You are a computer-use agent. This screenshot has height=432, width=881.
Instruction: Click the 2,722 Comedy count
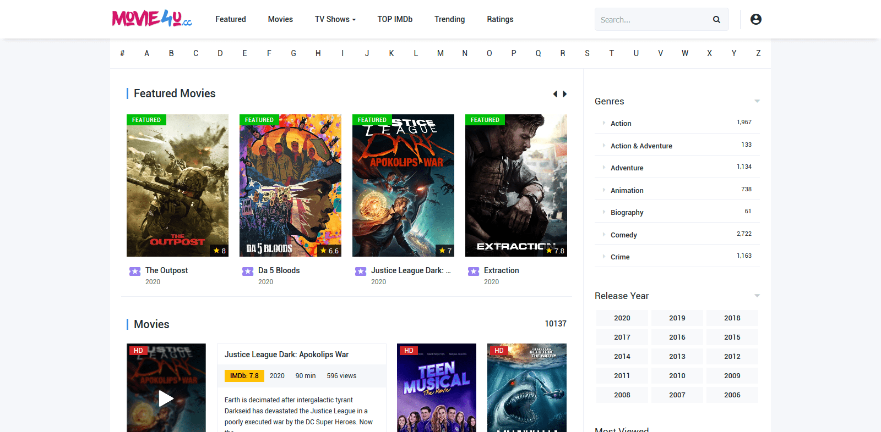[744, 234]
